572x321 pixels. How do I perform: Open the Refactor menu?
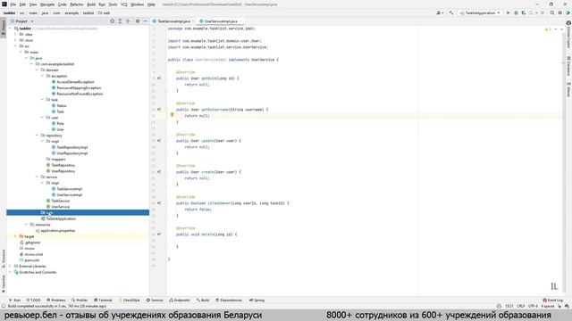click(77, 4)
